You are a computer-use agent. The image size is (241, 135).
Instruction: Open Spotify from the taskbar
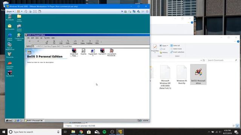click(104, 132)
